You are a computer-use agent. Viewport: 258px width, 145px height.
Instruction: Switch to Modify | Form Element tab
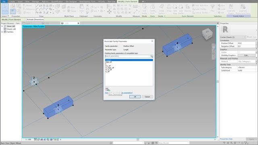[128, 2]
